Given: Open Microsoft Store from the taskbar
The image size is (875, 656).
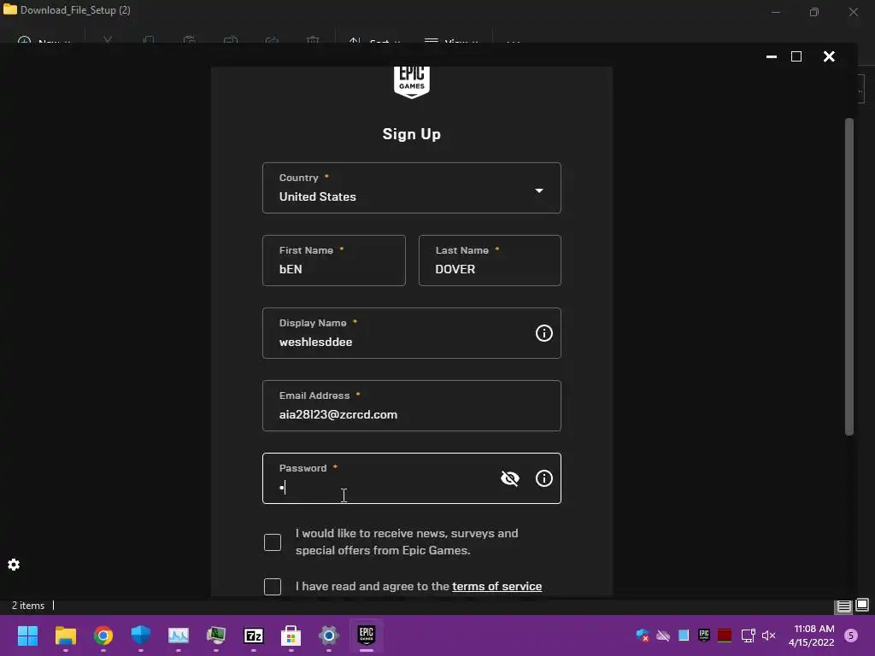Looking at the screenshot, I should [x=291, y=635].
